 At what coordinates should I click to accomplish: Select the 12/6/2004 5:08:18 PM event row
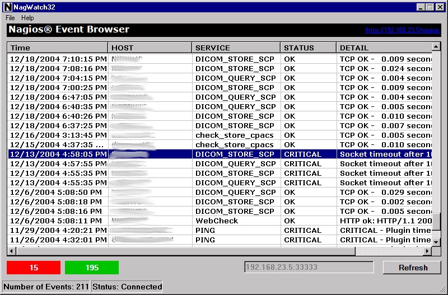[220, 202]
